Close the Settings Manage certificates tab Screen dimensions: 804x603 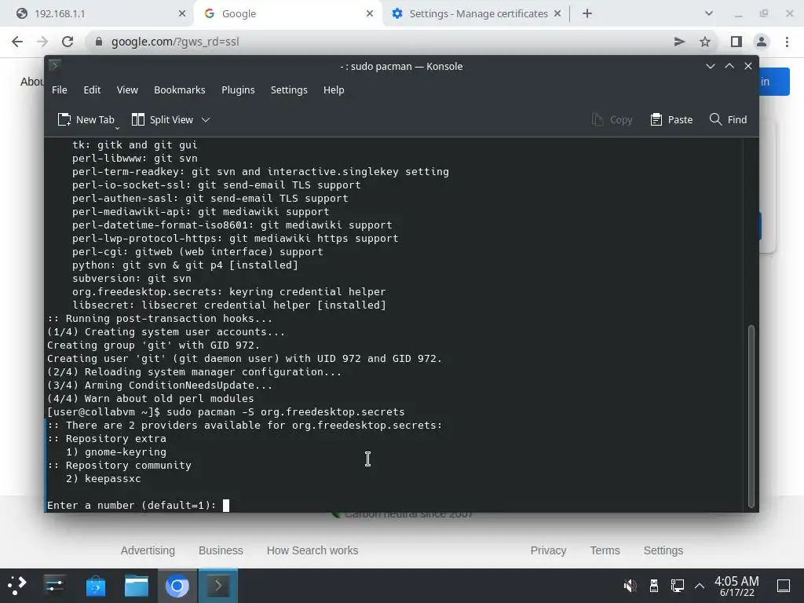coord(557,14)
